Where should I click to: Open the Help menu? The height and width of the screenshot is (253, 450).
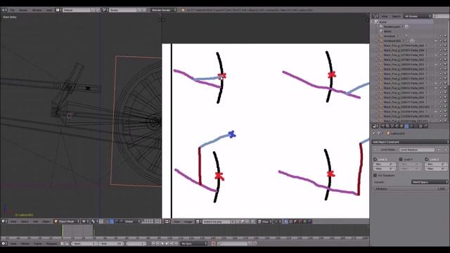click(x=49, y=10)
